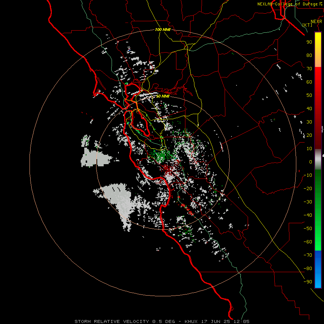Viewport: 324px width, 324px height.
Task: Click the -10 value on velocity scale
Action: tap(308, 175)
